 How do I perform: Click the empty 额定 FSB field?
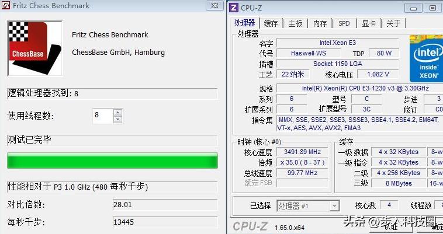[x=302, y=183]
